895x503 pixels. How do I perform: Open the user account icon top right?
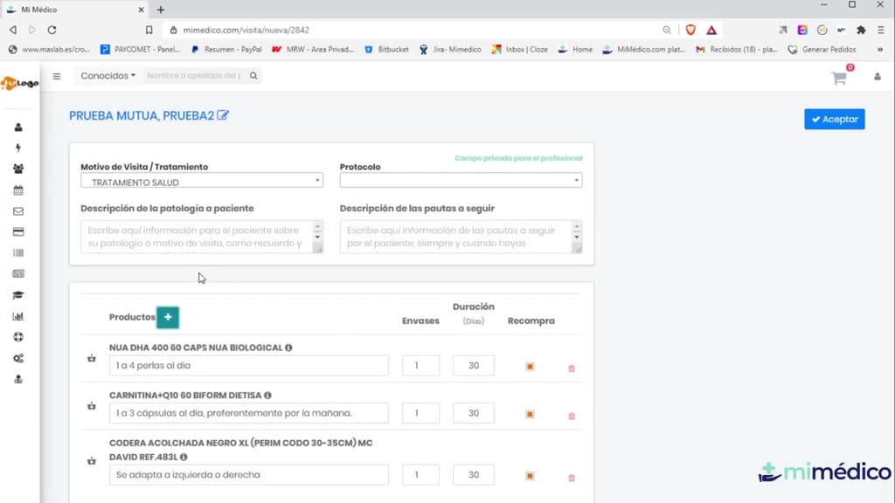click(878, 77)
